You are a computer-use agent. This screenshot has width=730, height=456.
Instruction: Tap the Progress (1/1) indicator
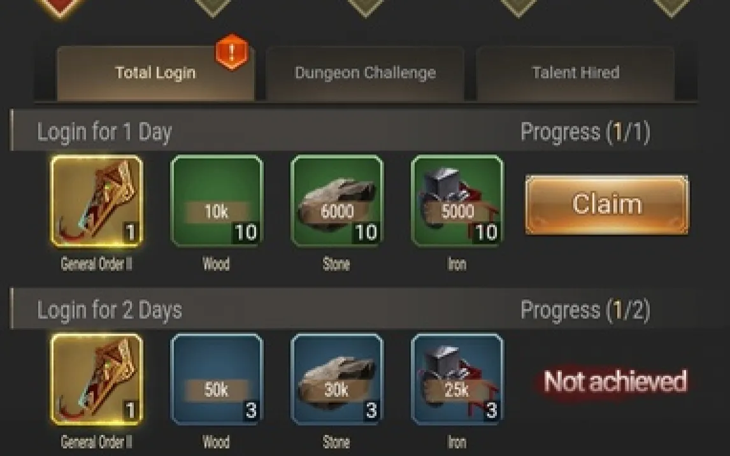[585, 132]
